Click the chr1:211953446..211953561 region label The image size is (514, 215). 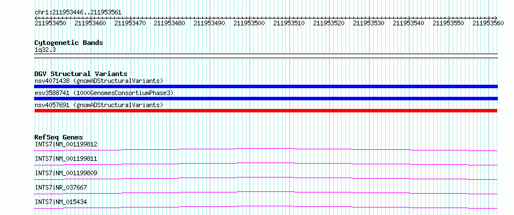78,13
